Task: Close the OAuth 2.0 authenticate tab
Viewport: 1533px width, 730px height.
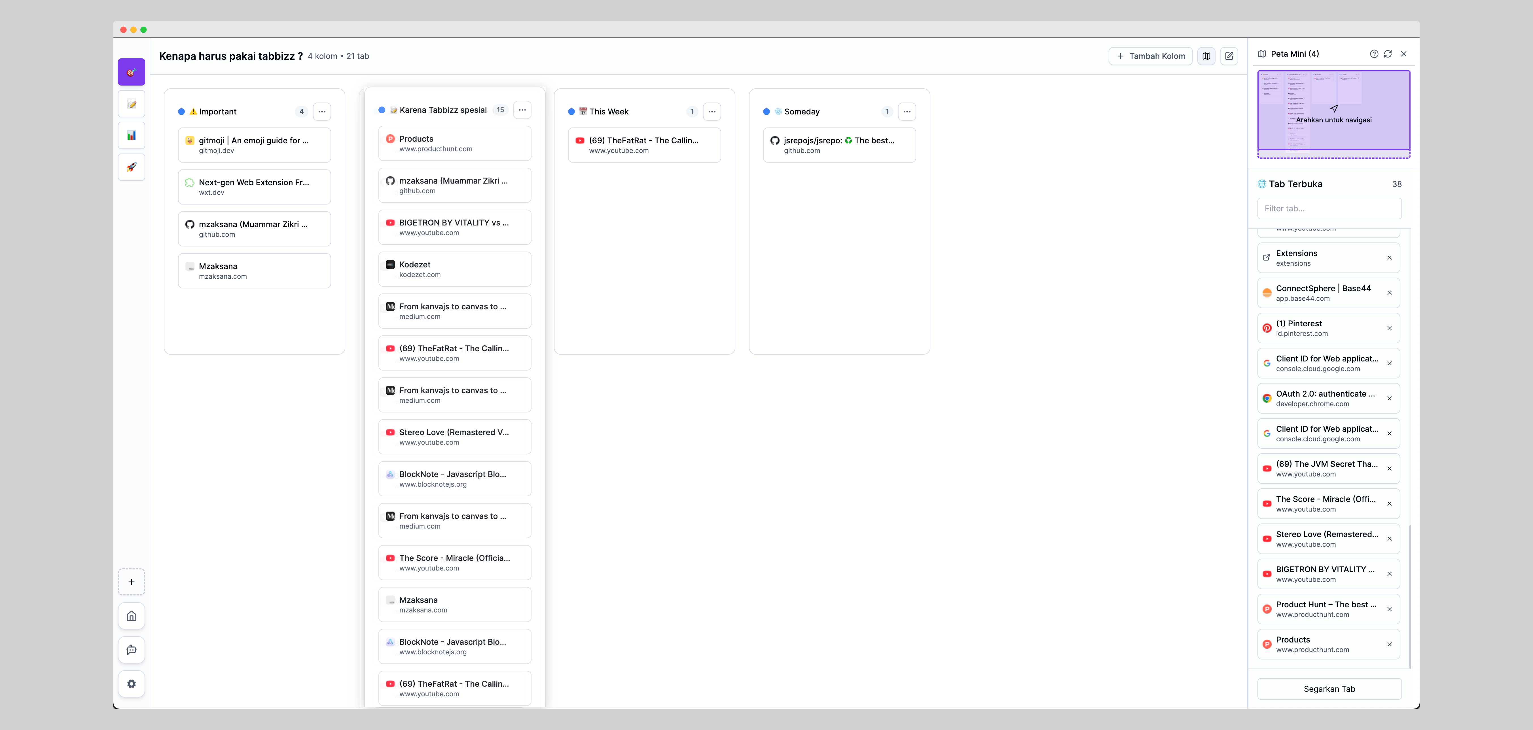Action: (x=1390, y=398)
